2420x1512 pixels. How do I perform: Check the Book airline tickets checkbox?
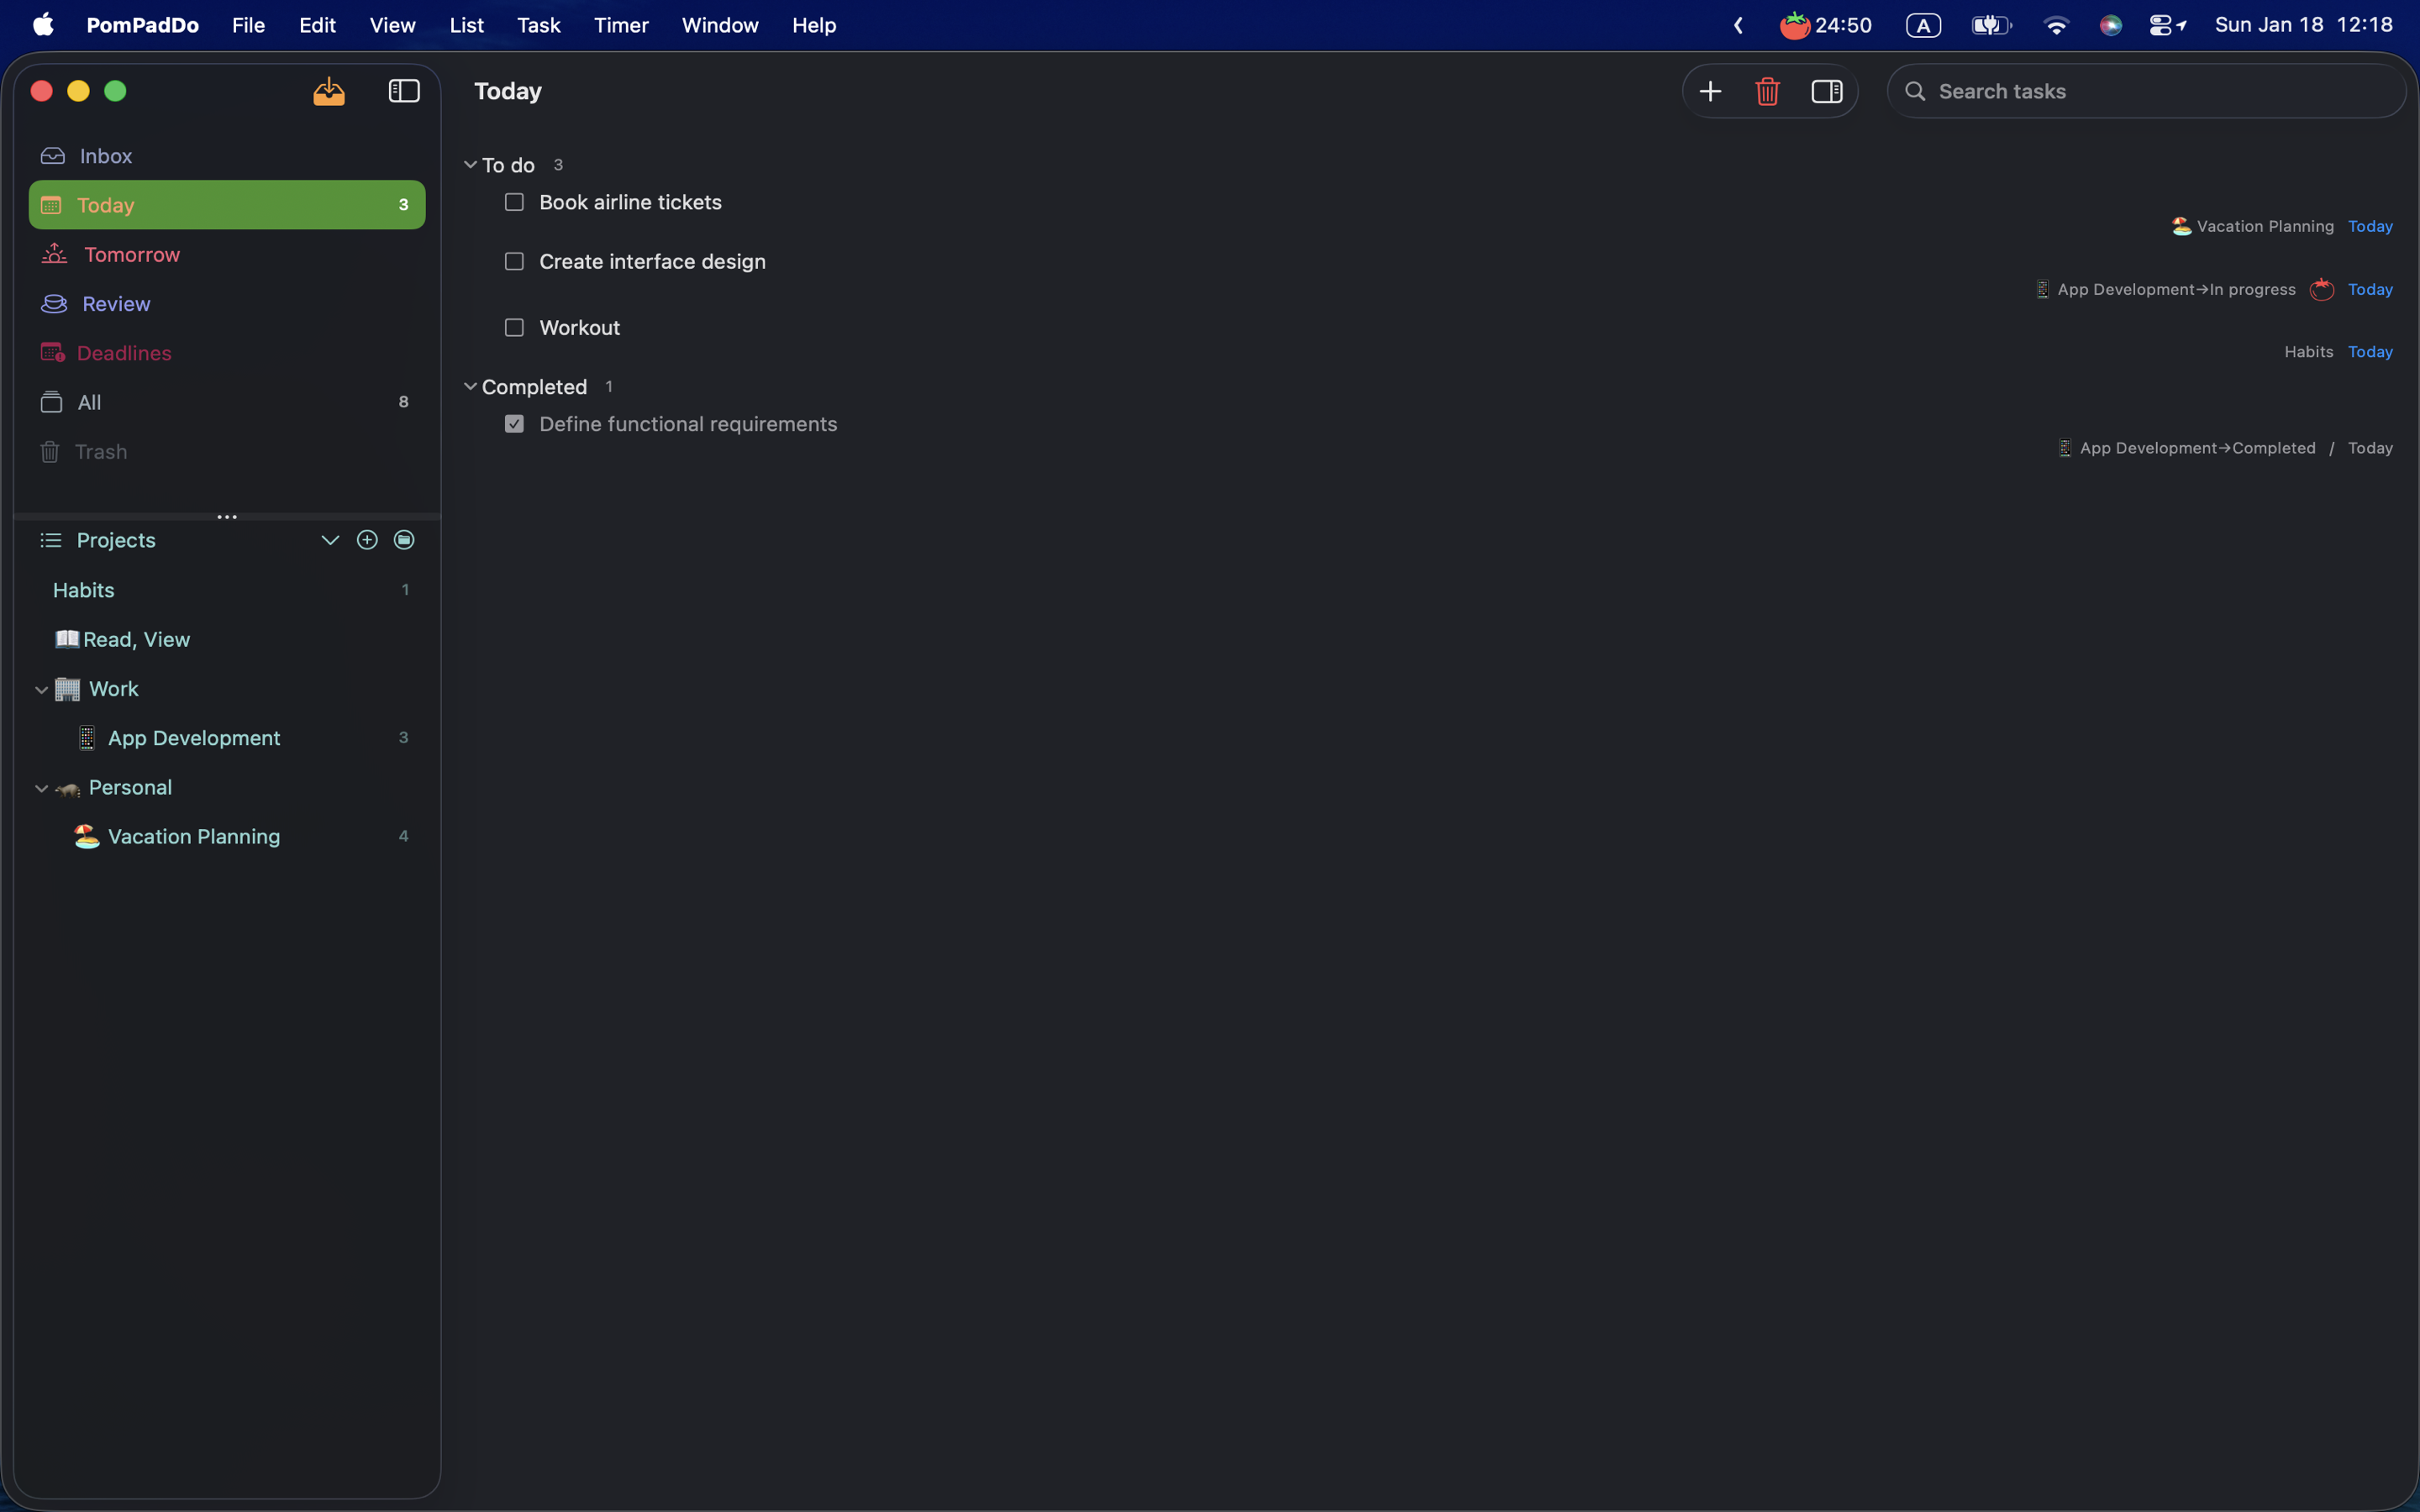coord(514,202)
